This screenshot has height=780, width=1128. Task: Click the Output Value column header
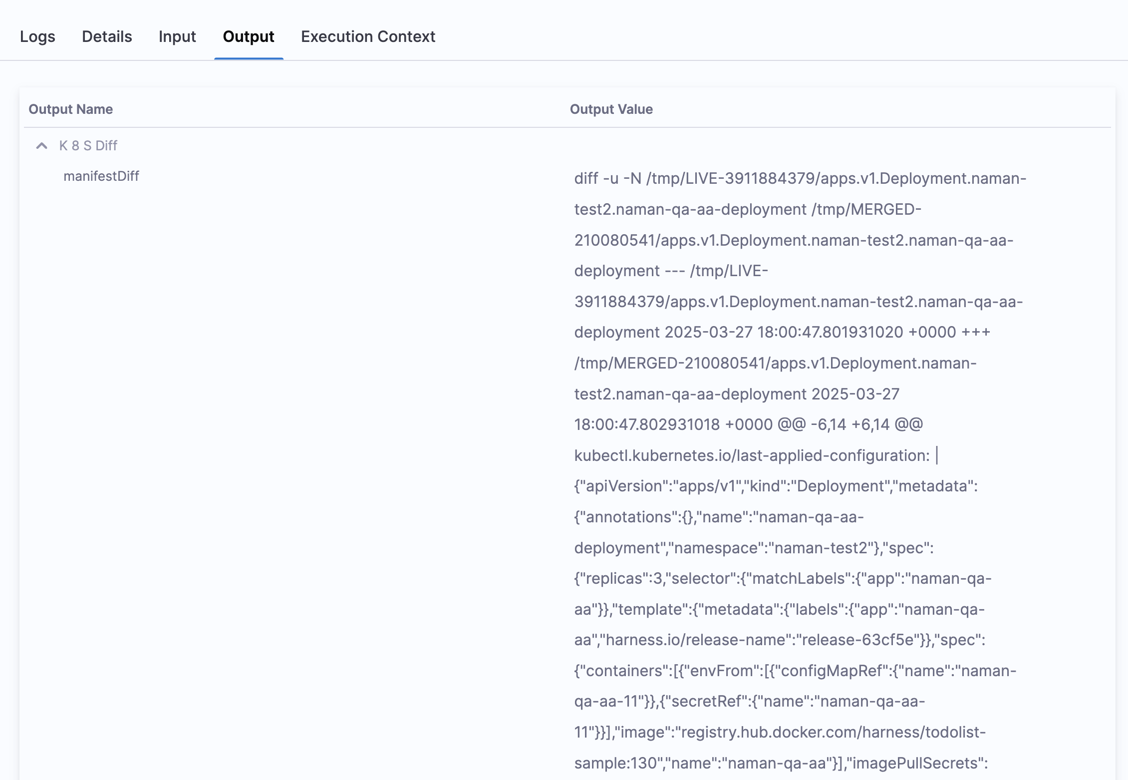[x=611, y=109]
